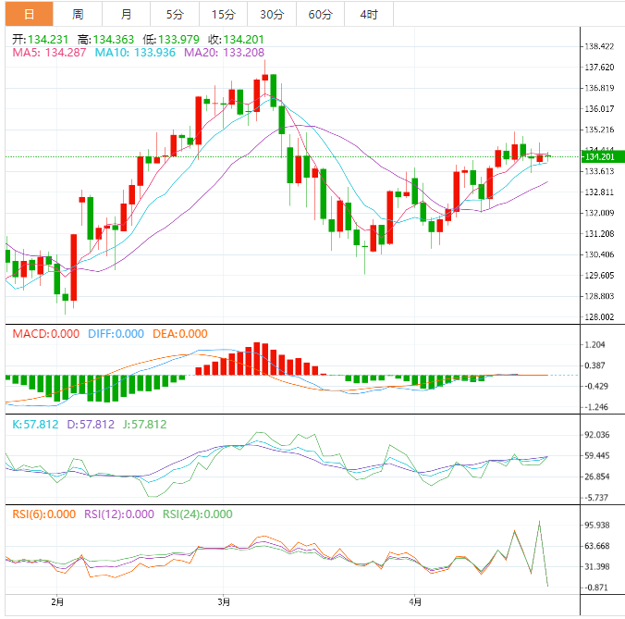Image resolution: width=625 pixels, height=619 pixels.
Task: Click the 3月 date axis marker
Action: 222,601
